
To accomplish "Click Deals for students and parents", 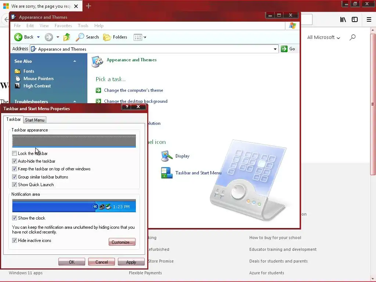I will tap(278, 261).
